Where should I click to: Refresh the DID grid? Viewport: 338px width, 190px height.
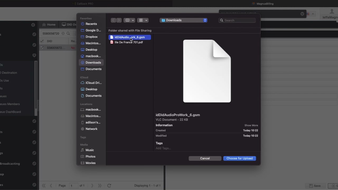click(109, 186)
